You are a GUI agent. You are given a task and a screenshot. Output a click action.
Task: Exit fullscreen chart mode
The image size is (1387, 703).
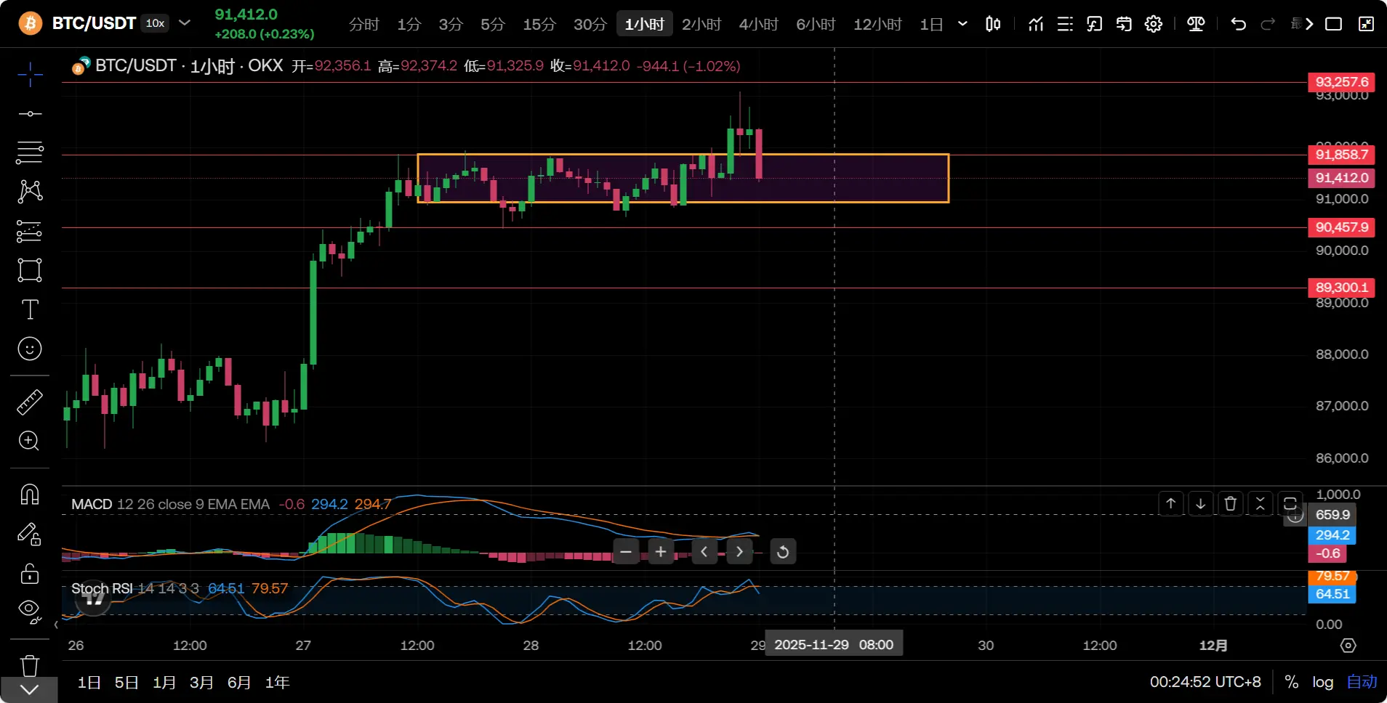point(1367,24)
